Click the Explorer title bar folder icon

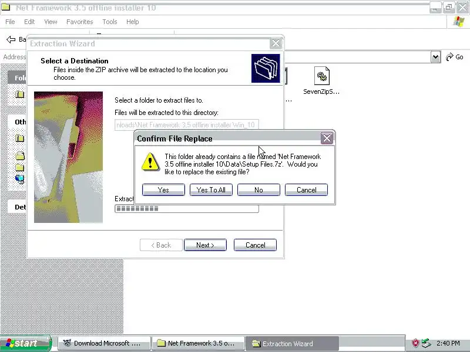(6, 7)
